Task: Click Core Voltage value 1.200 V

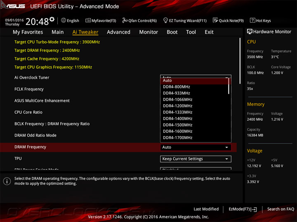Action: pos(277,73)
